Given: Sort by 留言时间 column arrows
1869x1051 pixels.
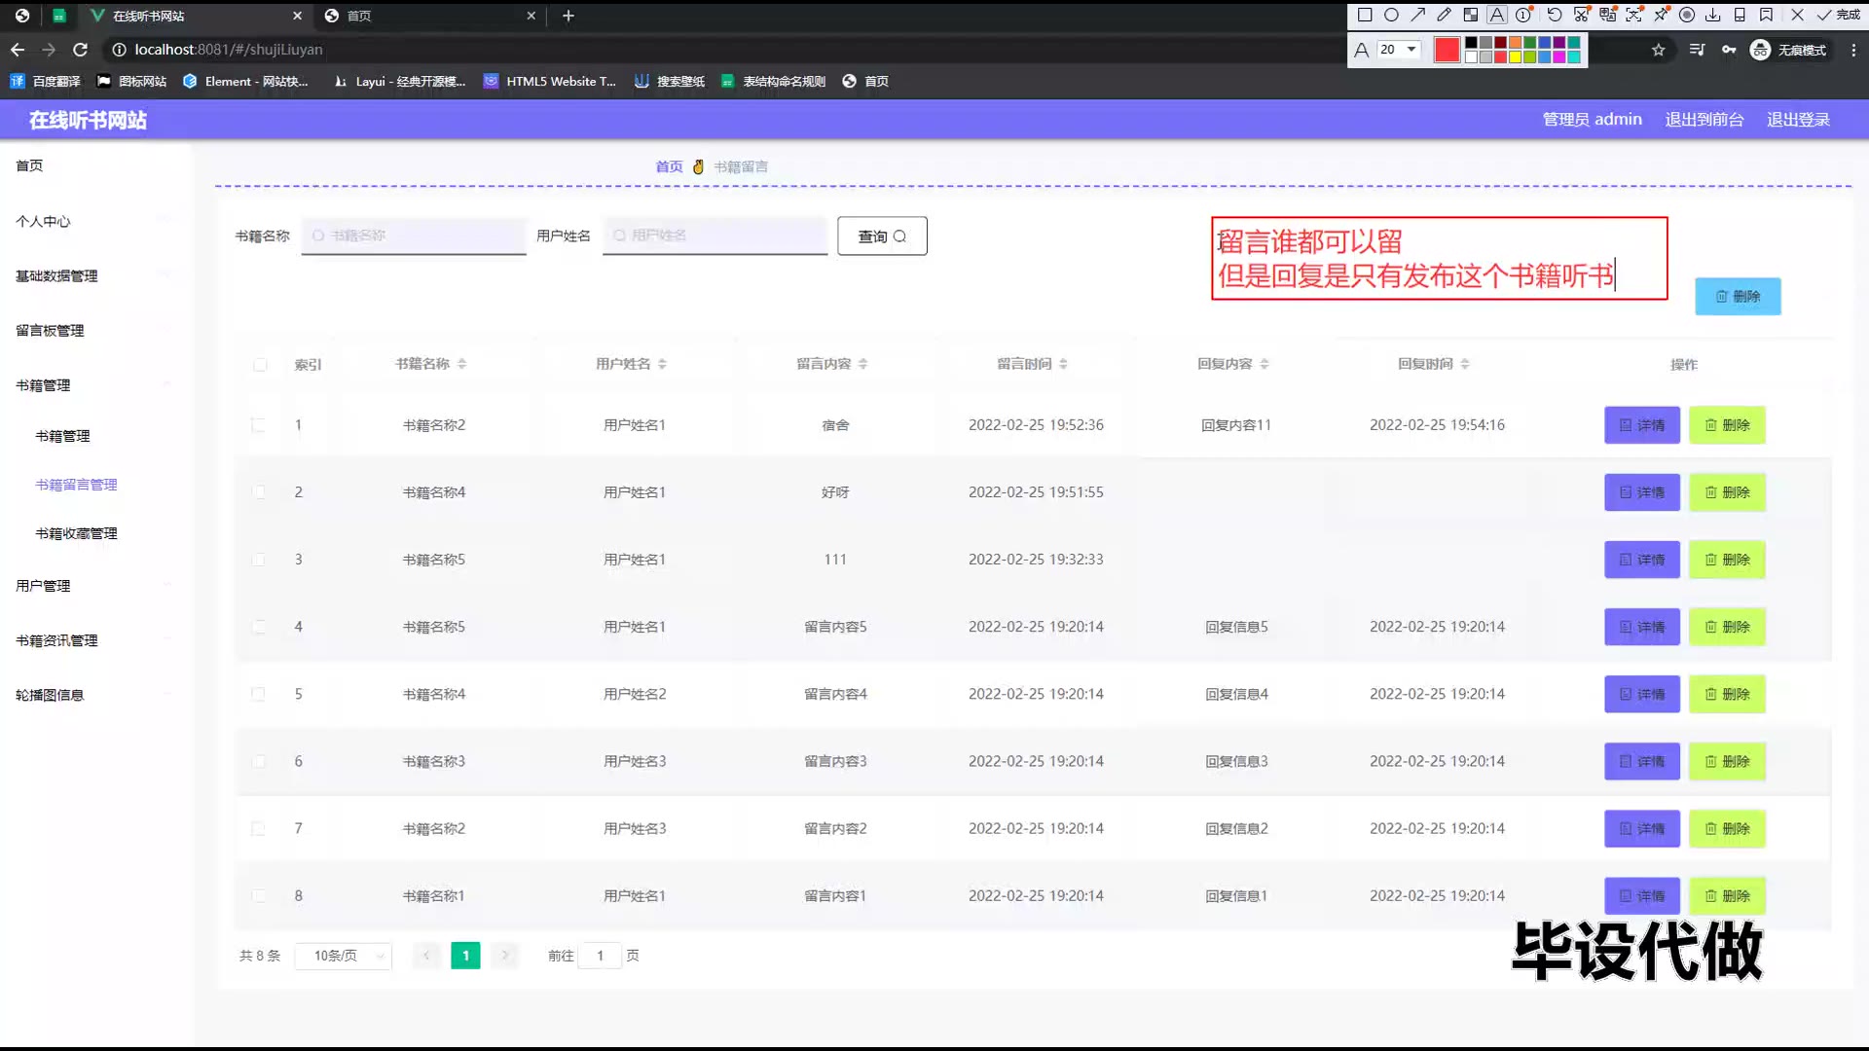Looking at the screenshot, I should 1063,364.
